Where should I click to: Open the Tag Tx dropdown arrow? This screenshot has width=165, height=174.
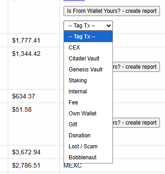109,26
